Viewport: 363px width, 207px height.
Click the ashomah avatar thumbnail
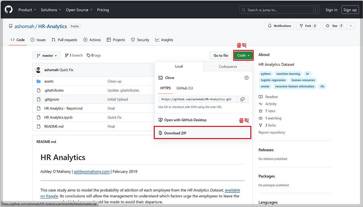38,70
